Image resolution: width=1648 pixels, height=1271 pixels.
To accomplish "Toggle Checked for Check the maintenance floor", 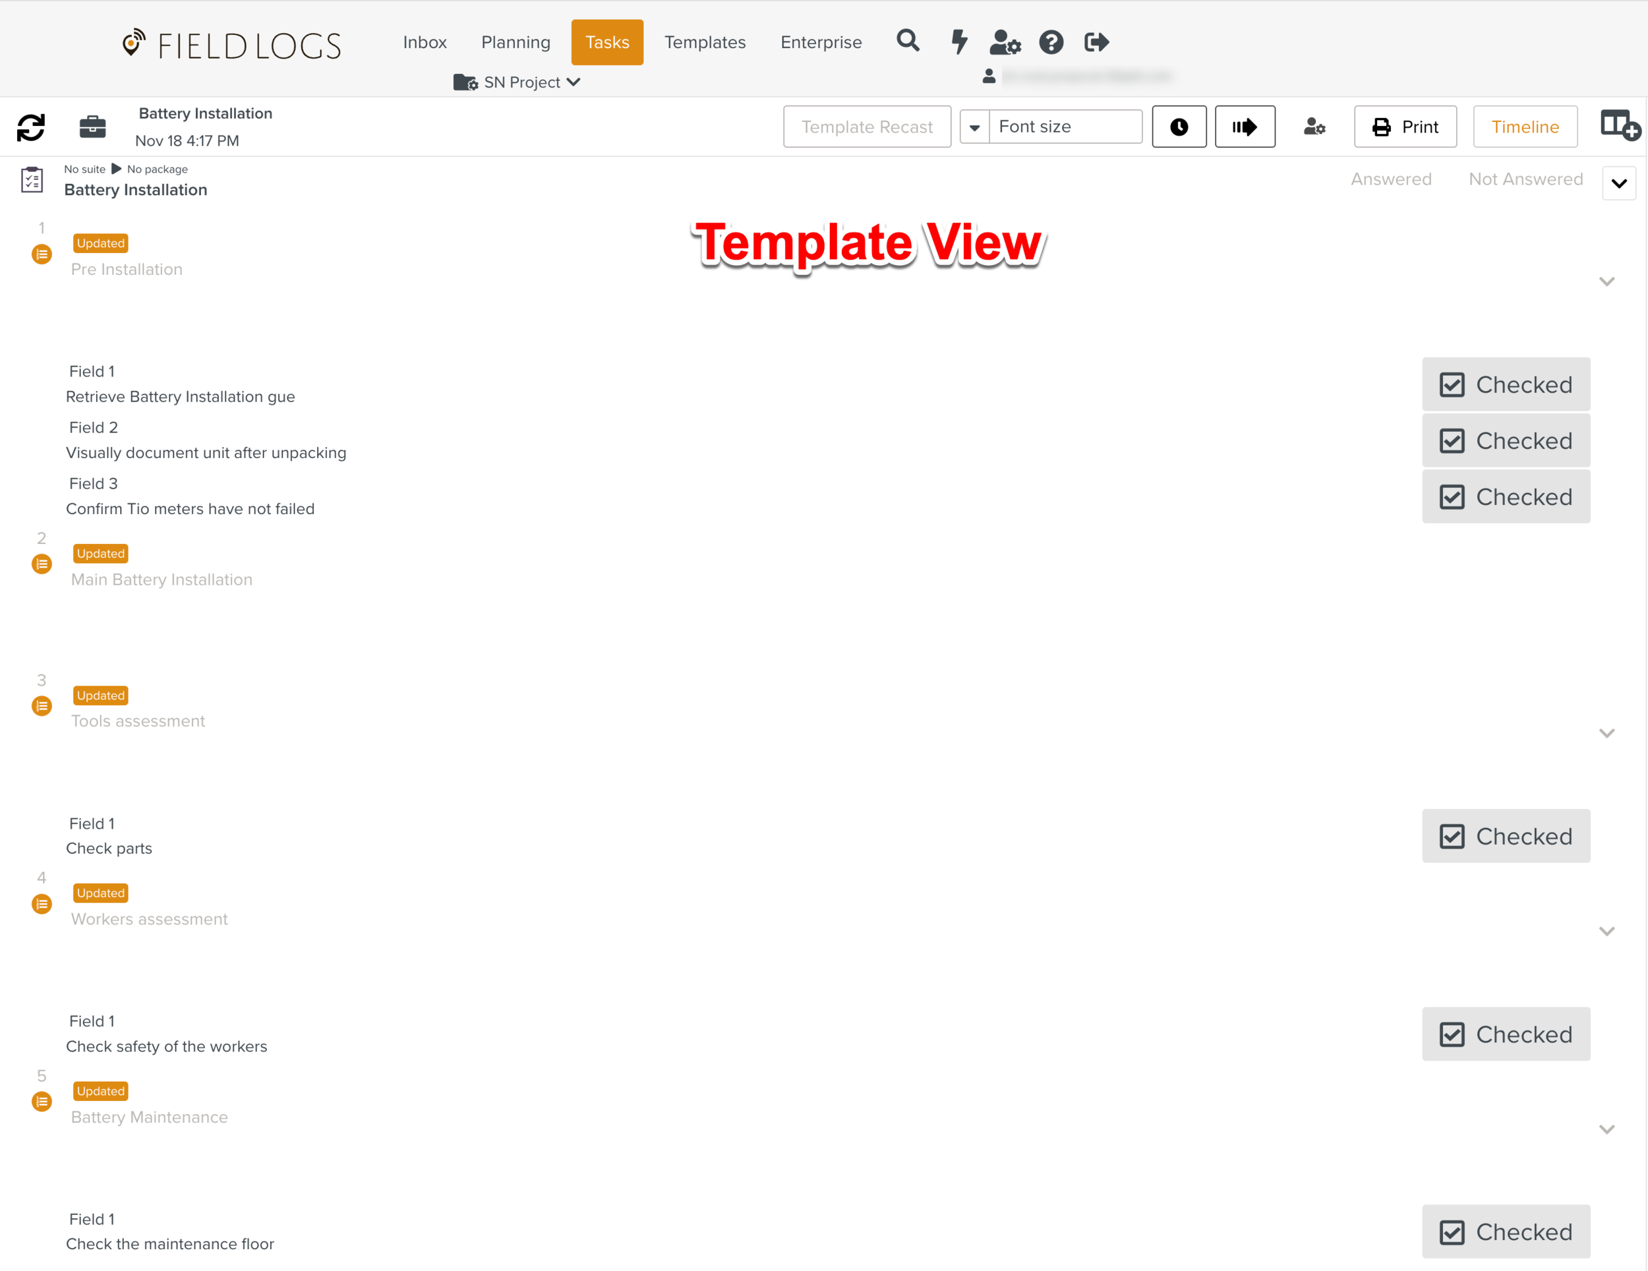I will coord(1506,1231).
